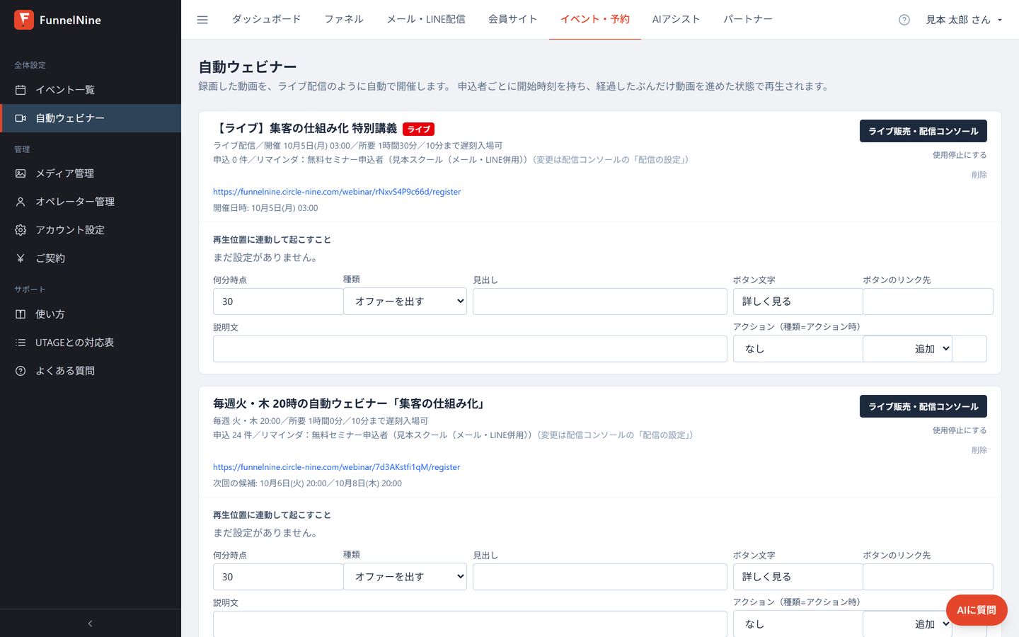
Task: Click the list icon beside UTAGEとの対応表
Action: [21, 343]
